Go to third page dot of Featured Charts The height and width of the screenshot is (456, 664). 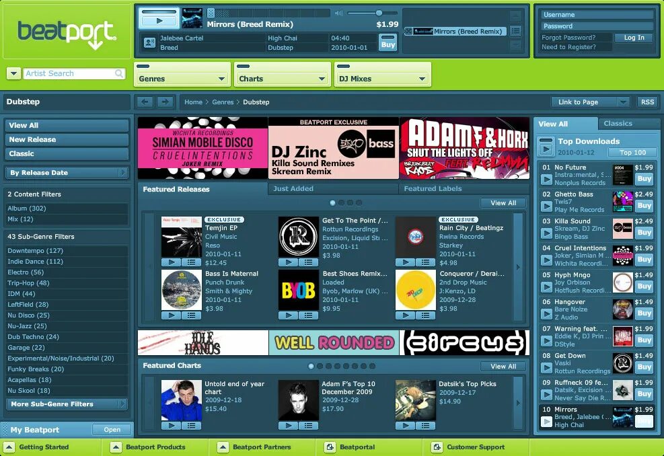pos(328,367)
